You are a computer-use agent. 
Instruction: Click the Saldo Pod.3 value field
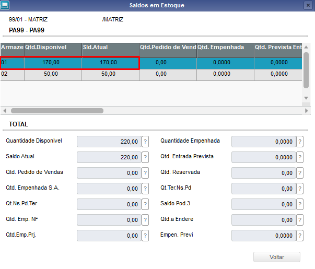pos(264,204)
